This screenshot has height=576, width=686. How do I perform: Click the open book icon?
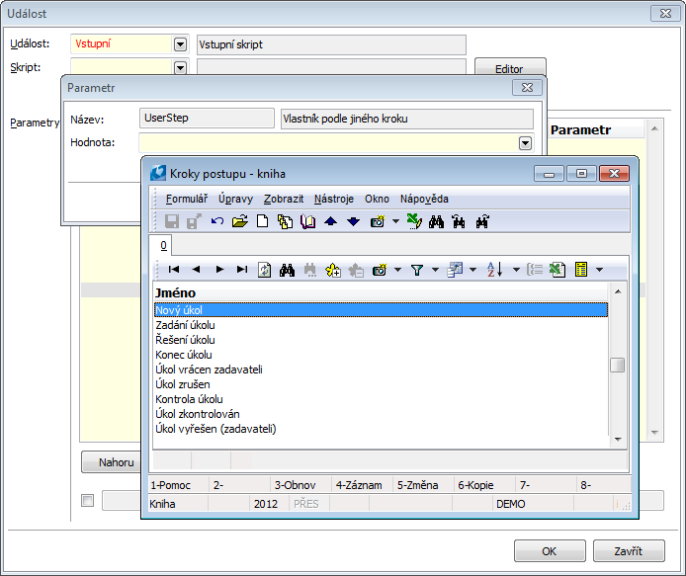pyautogui.click(x=308, y=221)
